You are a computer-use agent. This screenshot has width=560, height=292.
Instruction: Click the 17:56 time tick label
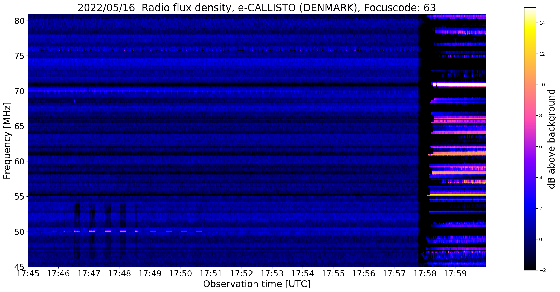click(x=364, y=274)
